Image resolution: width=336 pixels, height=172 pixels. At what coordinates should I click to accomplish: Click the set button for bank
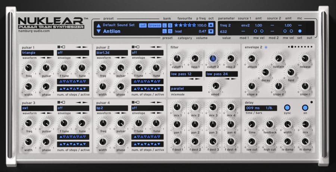(143, 25)
